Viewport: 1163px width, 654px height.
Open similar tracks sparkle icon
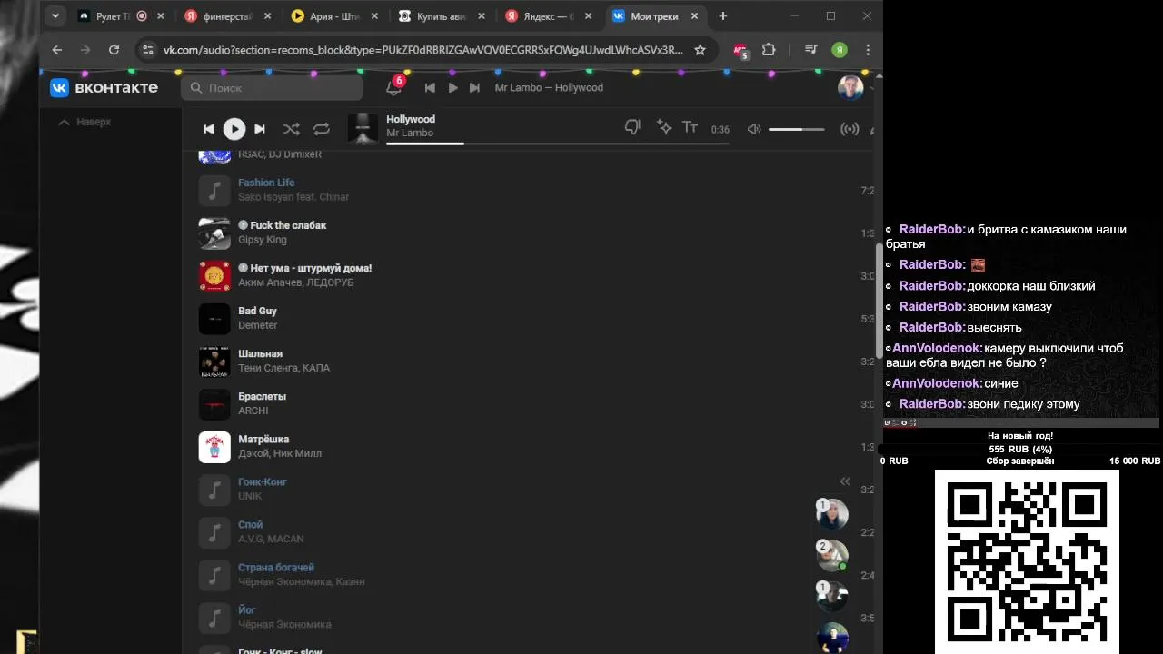click(x=664, y=128)
